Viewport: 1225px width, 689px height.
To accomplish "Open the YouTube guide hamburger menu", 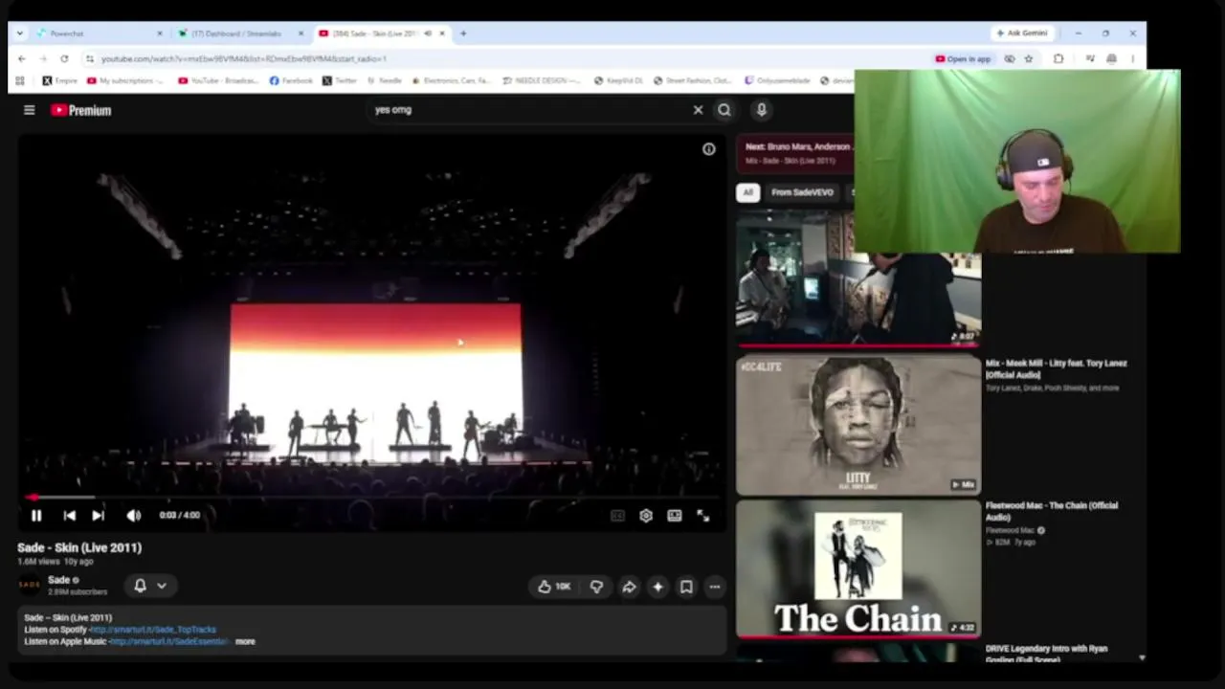I will point(30,110).
